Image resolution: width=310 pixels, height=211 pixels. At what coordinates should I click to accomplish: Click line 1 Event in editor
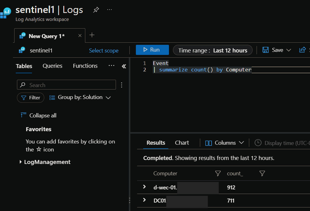tap(160, 63)
